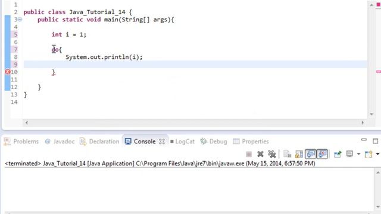Click the pink error annotation in overview ruler

pyautogui.click(x=379, y=72)
